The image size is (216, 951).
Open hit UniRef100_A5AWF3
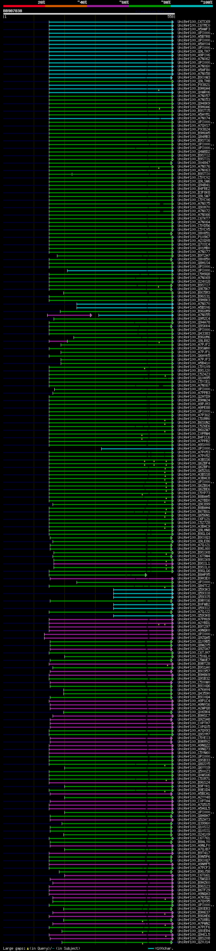[194, 29]
